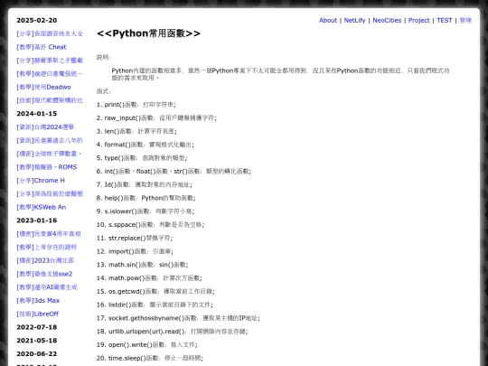Open the 3ds Max sidebar post
The height and width of the screenshot is (366, 488).
tap(38, 301)
